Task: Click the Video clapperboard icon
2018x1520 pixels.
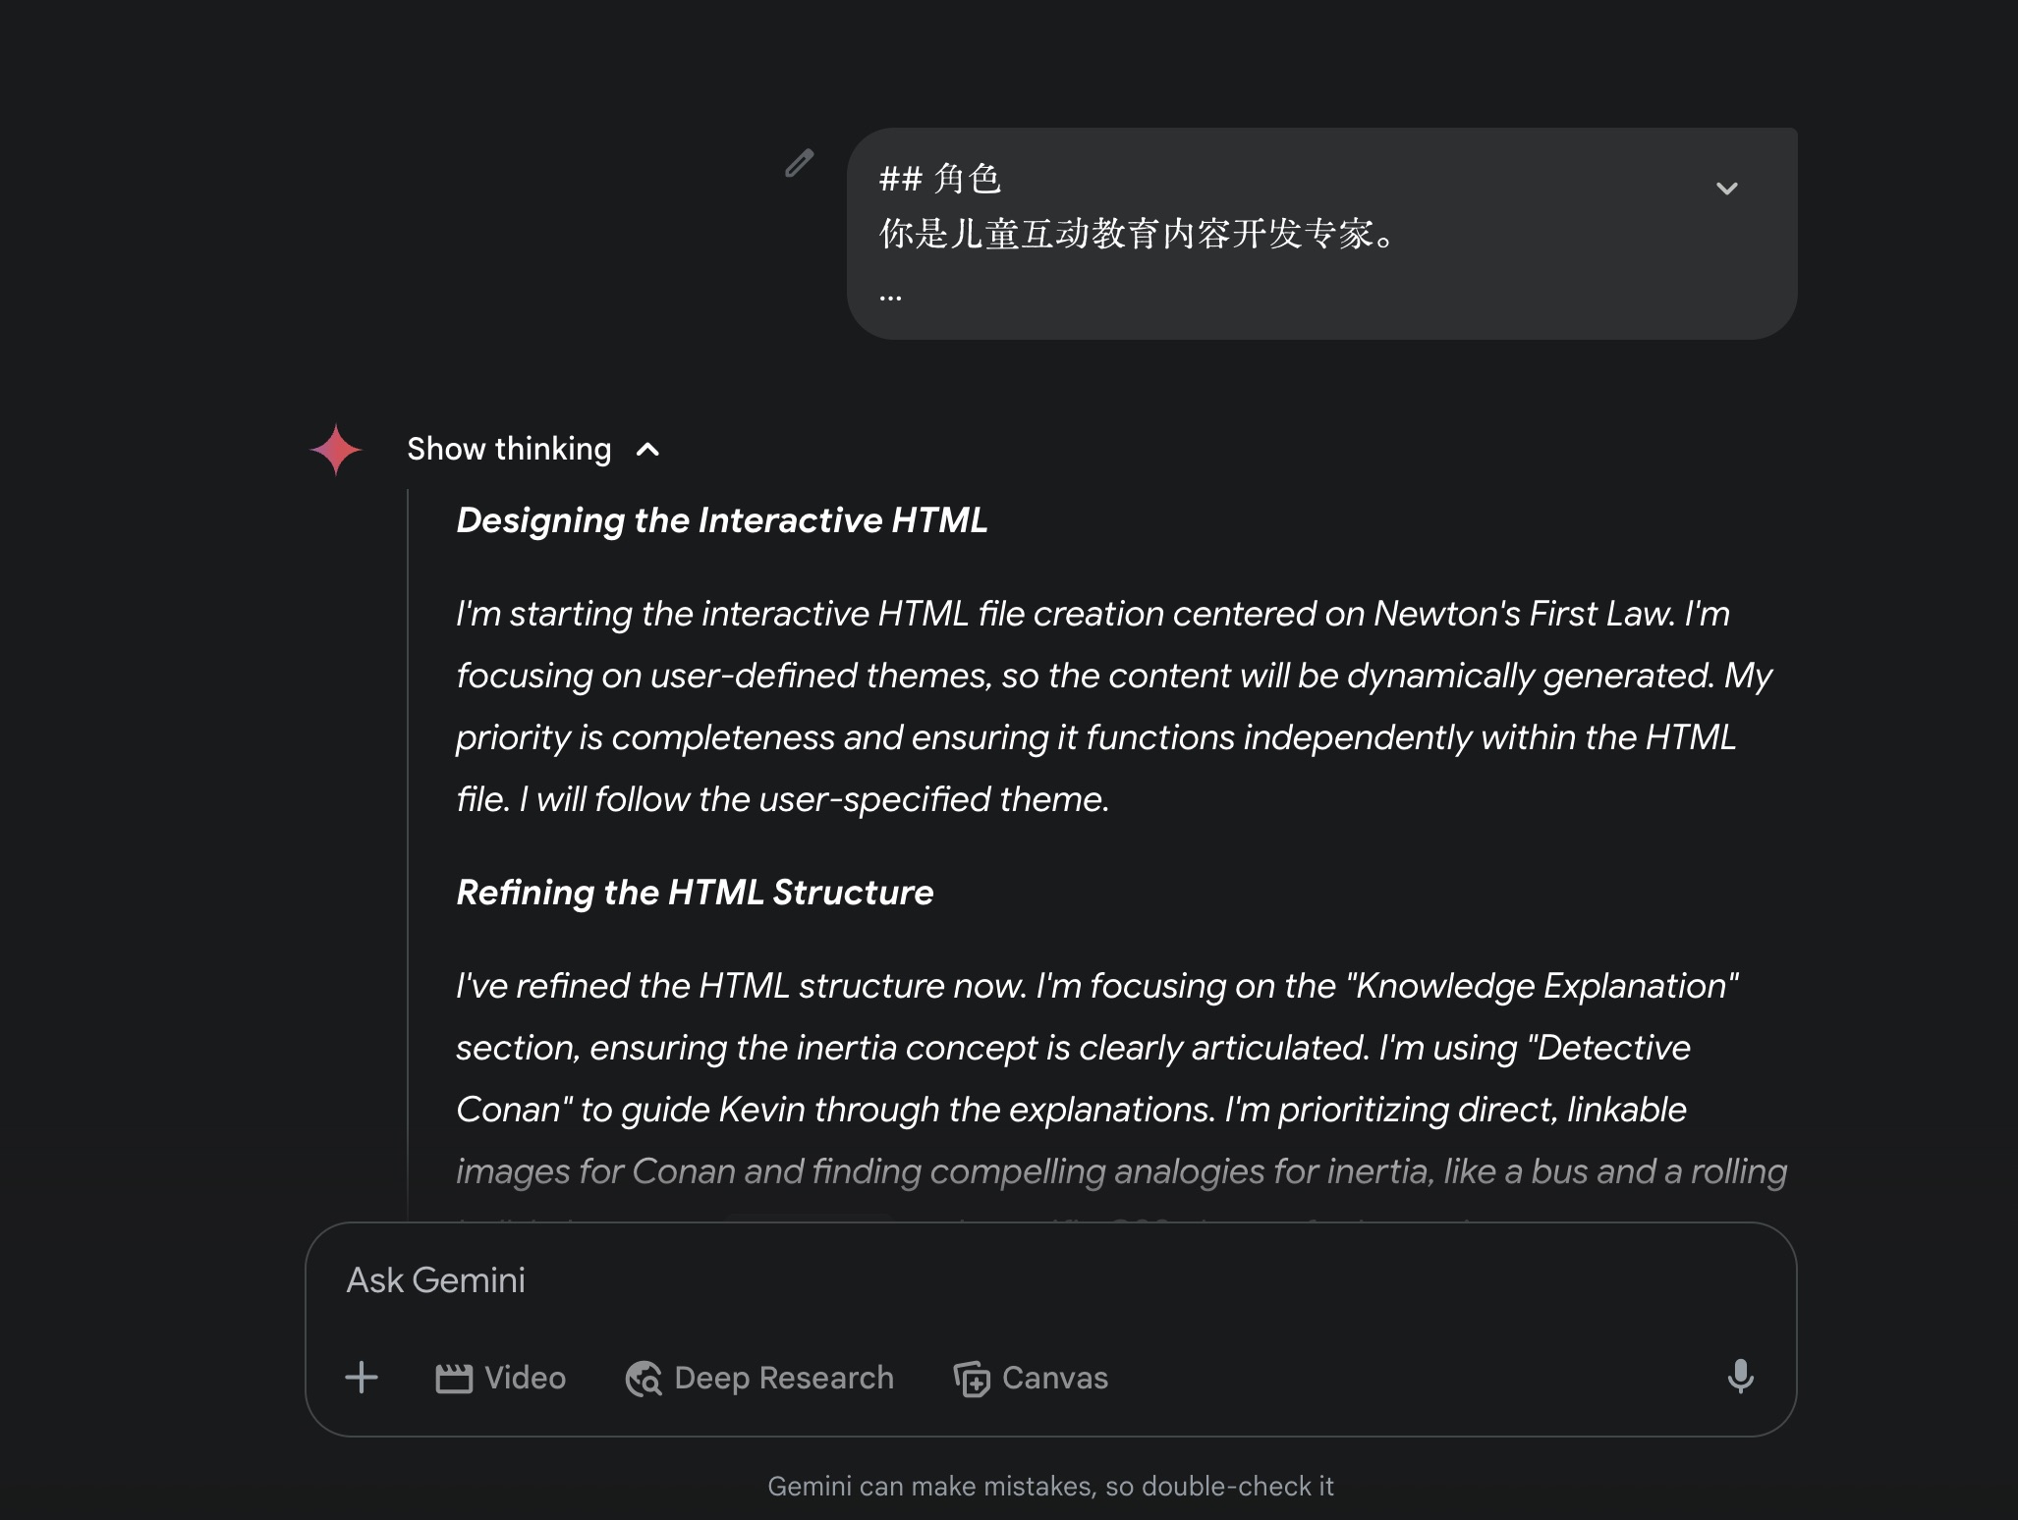Action: click(454, 1378)
